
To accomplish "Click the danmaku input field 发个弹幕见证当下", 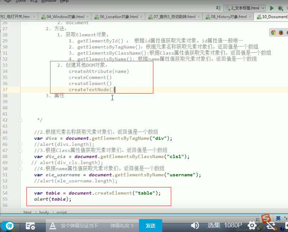I will (80, 225).
